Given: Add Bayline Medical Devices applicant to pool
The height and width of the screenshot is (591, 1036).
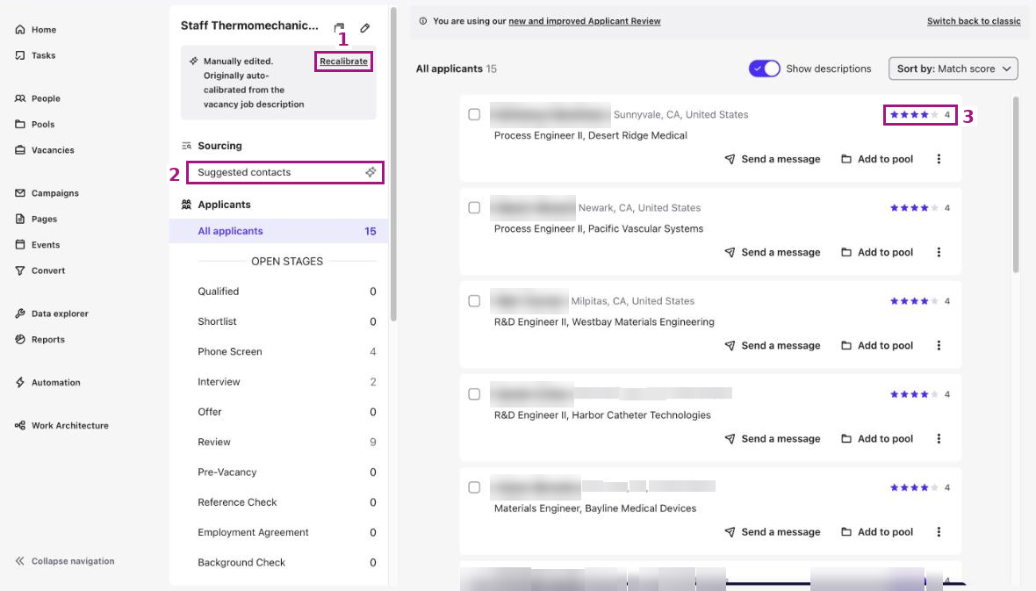Looking at the screenshot, I should [877, 532].
